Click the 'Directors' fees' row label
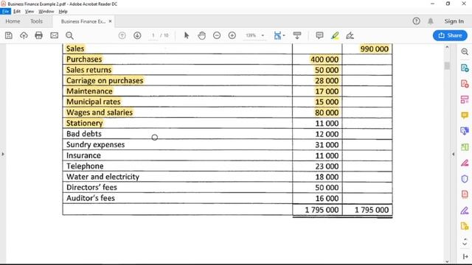This screenshot has width=472, height=265. pos(91,188)
